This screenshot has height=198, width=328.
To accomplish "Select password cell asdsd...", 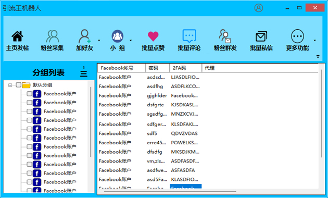I will click(x=156, y=77).
